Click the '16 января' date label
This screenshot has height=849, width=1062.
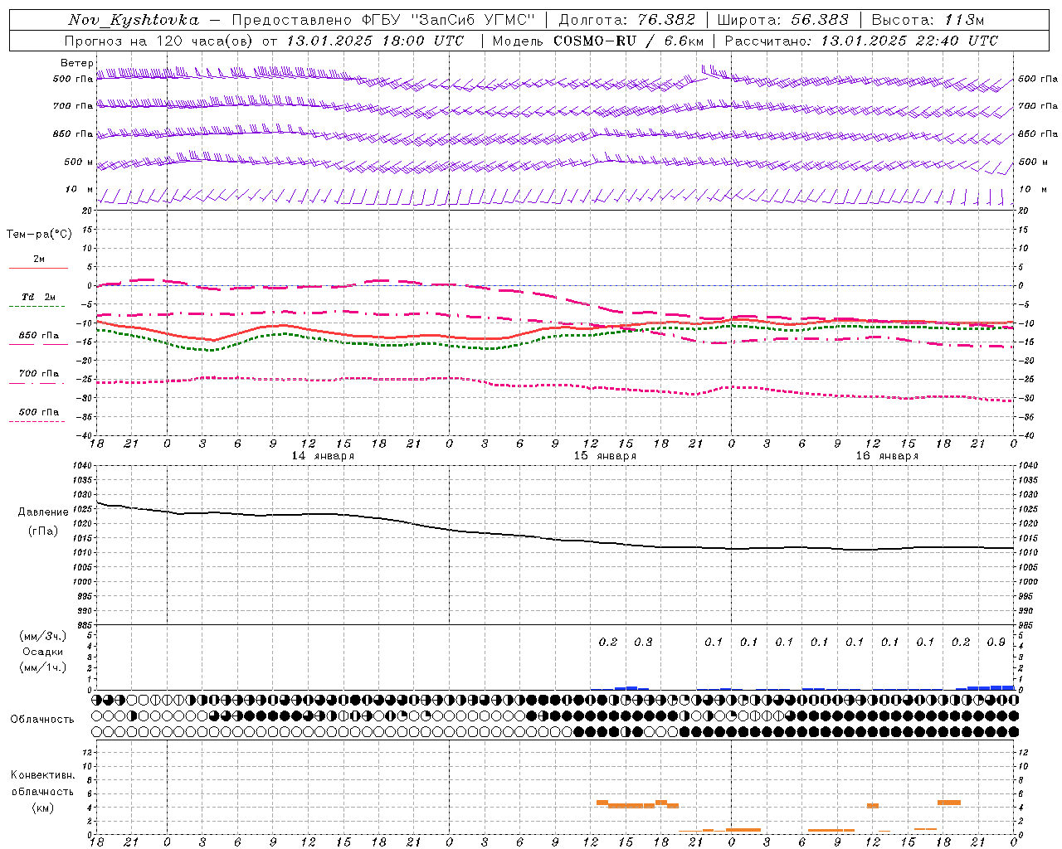coord(887,456)
